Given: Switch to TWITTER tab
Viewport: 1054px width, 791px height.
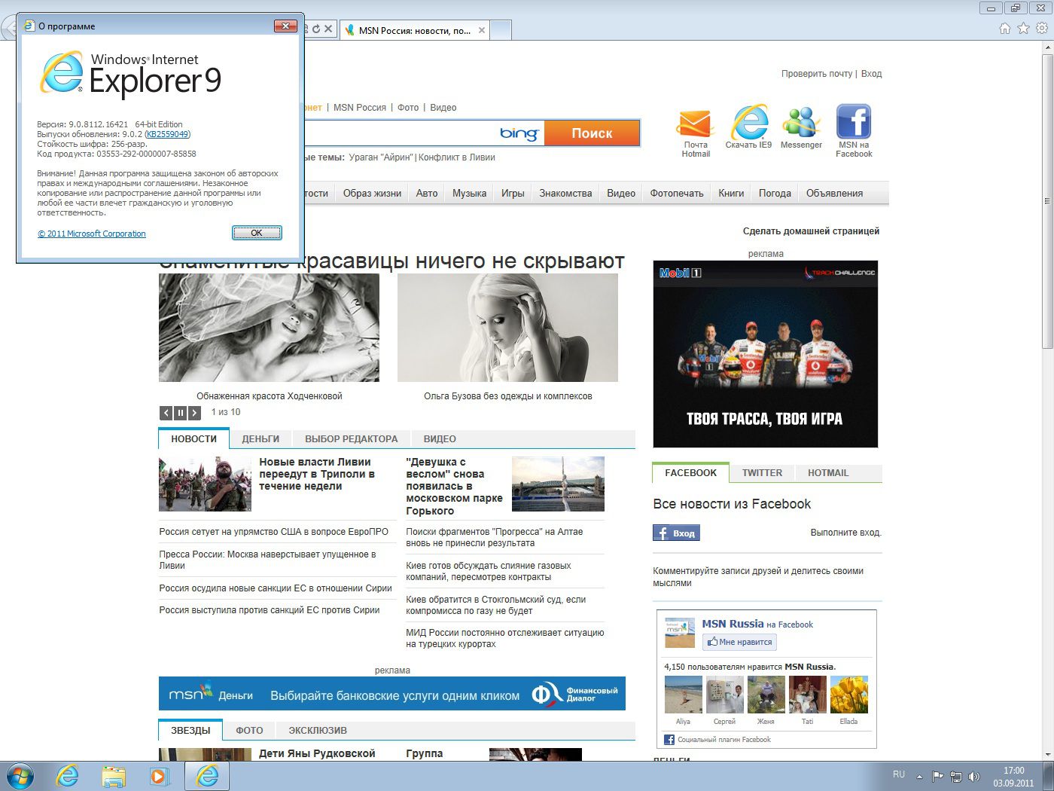Looking at the screenshot, I should tap(762, 473).
